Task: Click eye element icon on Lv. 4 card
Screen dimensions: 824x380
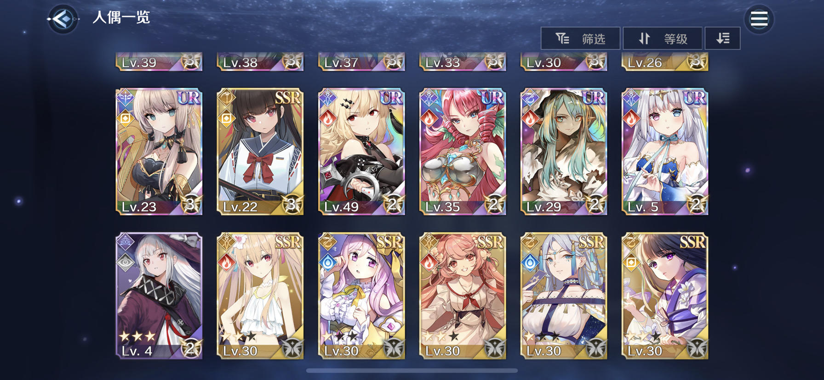Action: tap(126, 263)
